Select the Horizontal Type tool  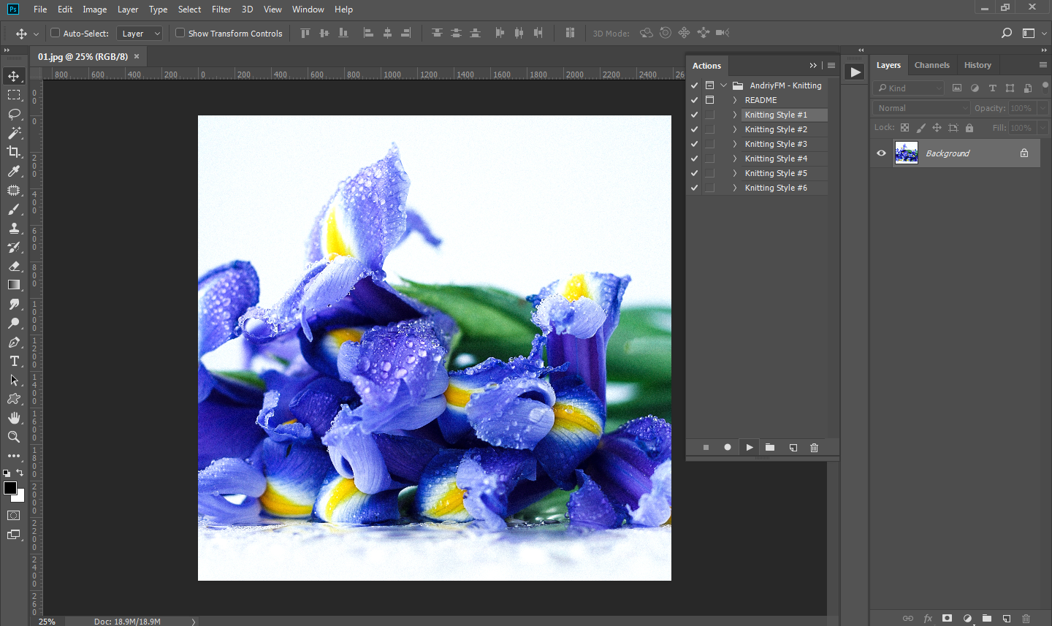click(x=14, y=361)
